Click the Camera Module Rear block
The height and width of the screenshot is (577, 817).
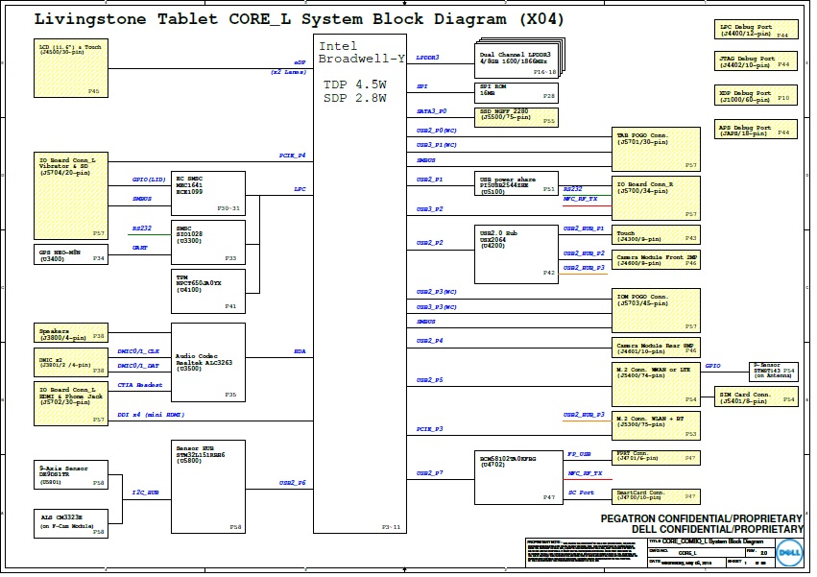(656, 348)
